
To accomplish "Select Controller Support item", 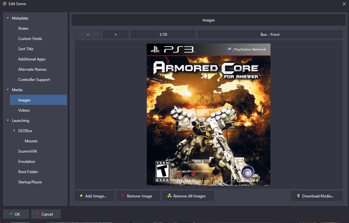I will 34,80.
